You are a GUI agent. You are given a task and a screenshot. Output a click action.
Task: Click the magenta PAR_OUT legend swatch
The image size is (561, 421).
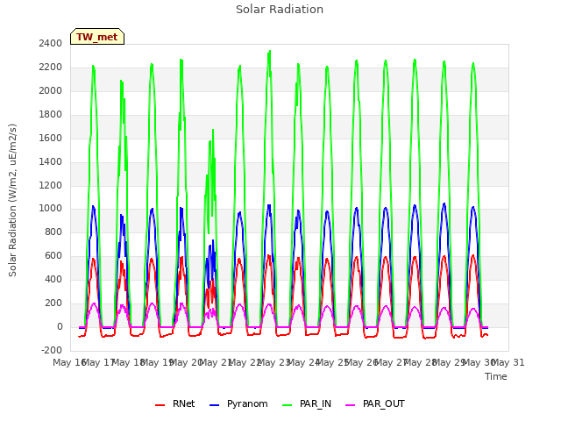pos(351,405)
